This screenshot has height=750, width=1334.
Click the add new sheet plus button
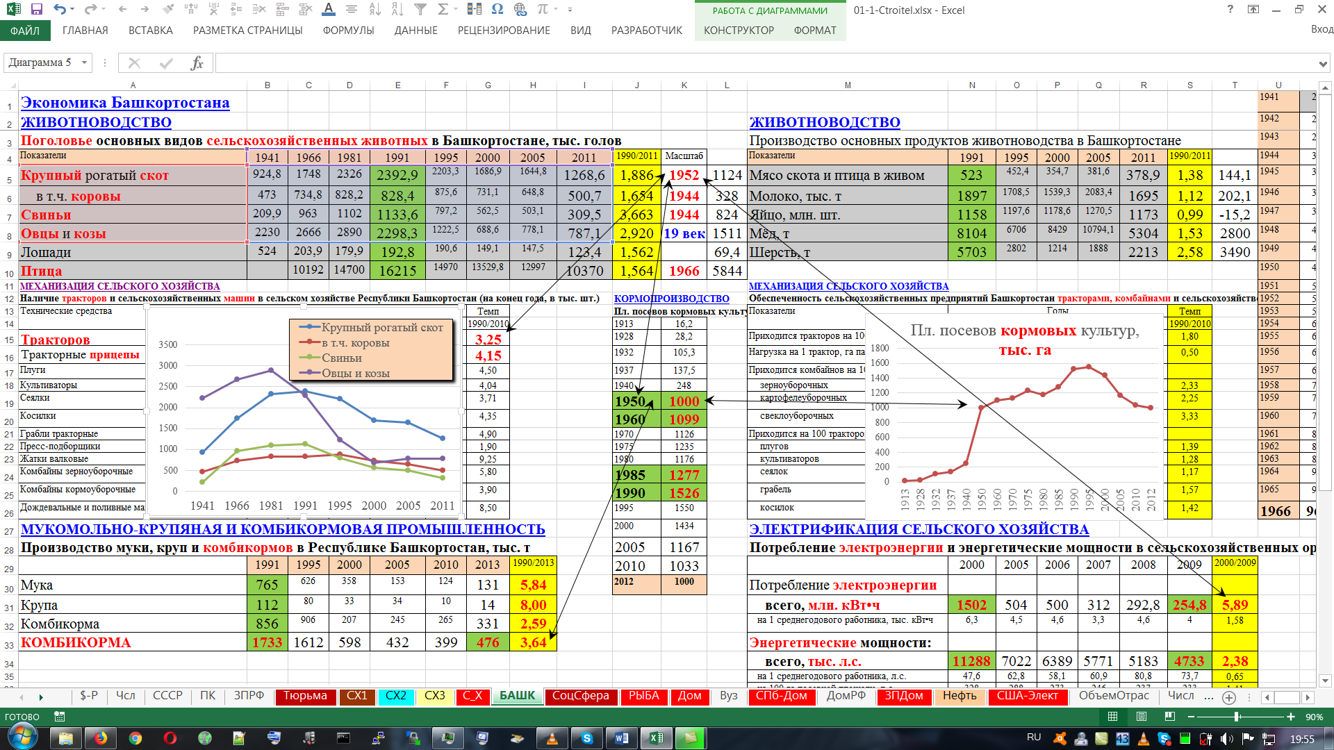click(1229, 697)
